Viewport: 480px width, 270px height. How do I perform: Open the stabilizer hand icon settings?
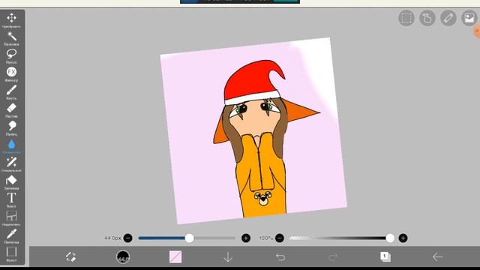(x=427, y=18)
